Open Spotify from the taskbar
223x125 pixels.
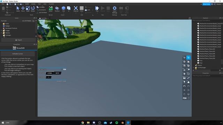tap(117, 123)
